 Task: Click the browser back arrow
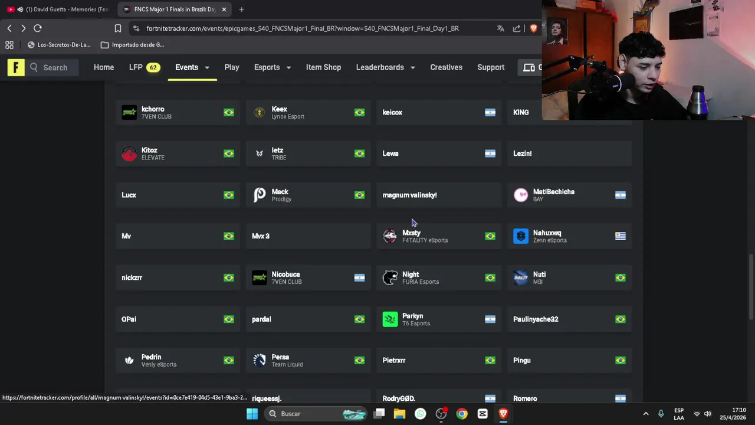tap(9, 28)
